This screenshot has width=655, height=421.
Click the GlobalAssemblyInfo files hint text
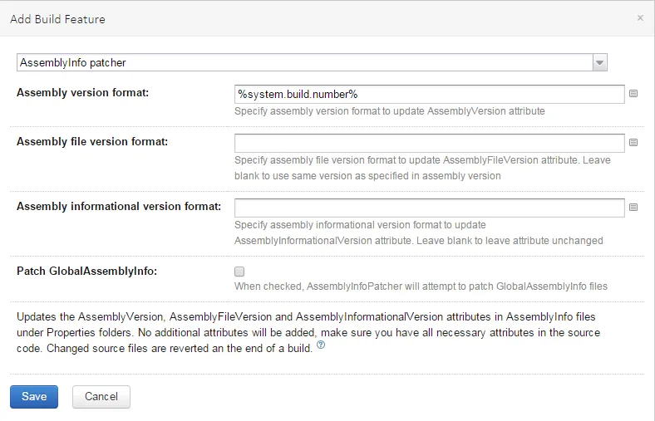421,286
